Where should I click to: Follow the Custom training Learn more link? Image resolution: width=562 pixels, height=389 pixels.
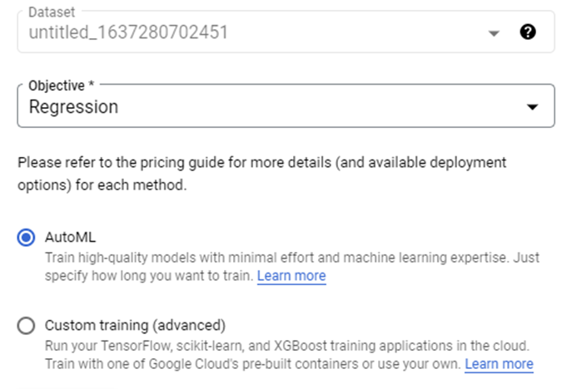499,363
